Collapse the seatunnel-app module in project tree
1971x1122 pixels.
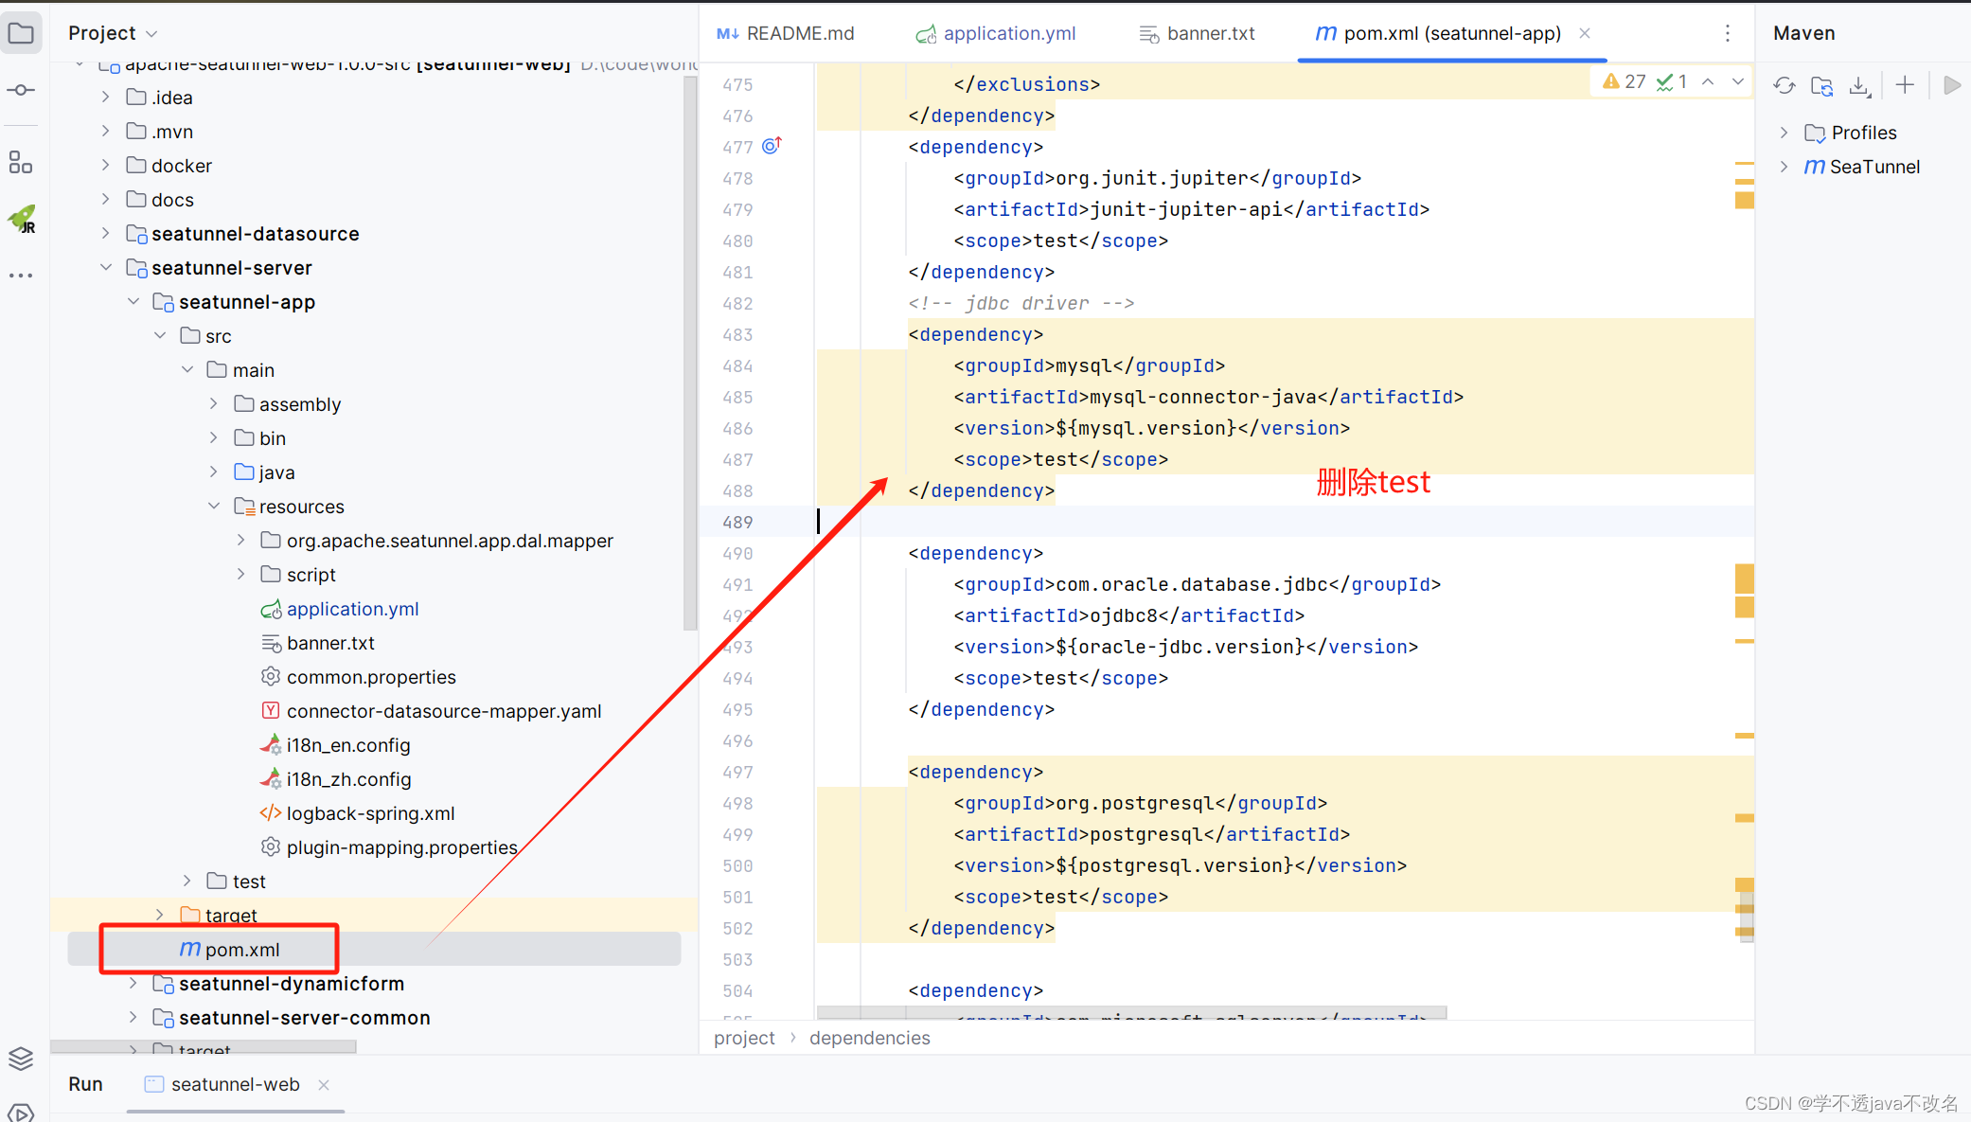pos(133,301)
